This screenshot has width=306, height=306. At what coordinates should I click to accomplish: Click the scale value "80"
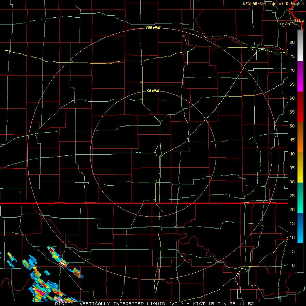click(292, 42)
